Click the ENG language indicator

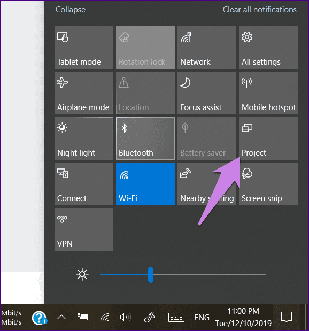tap(202, 318)
